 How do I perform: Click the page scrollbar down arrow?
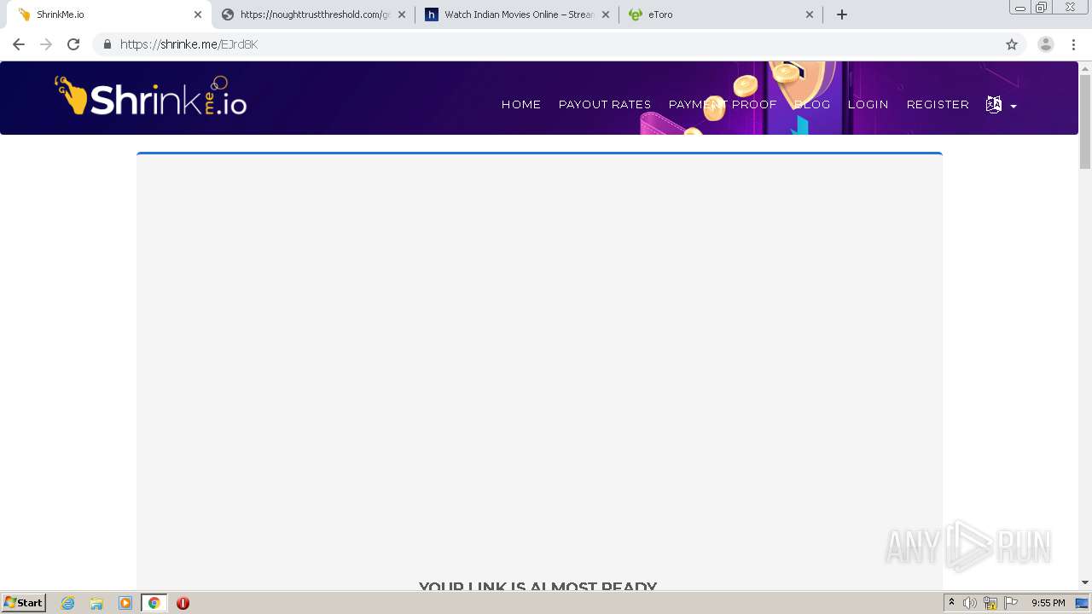click(1085, 582)
